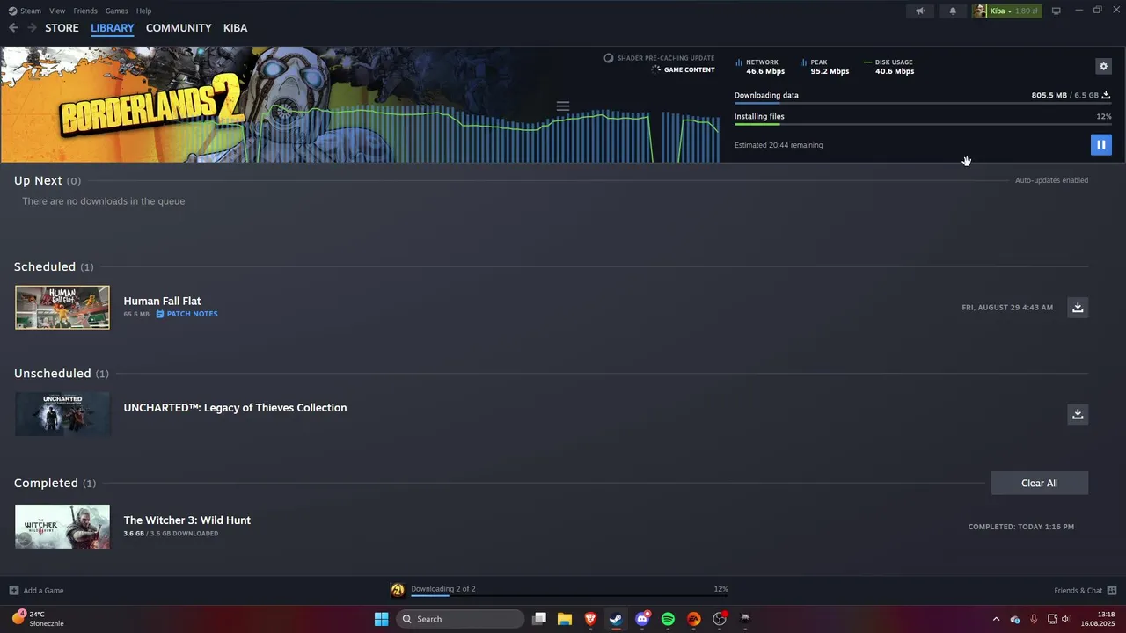Screen dimensions: 1126x633
Task: Click The Witcher 3 thumbnail
Action: (62, 526)
